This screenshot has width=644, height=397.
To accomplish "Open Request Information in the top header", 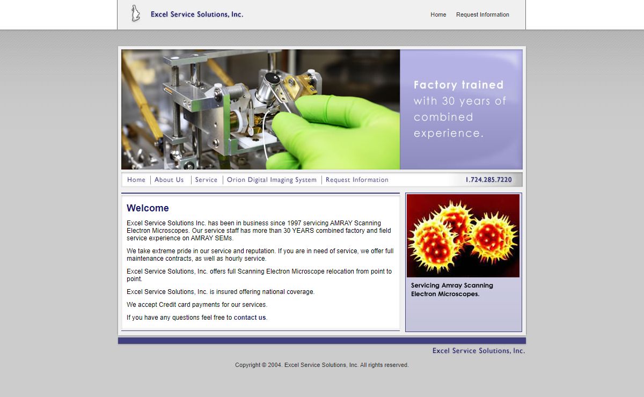I will coord(482,14).
